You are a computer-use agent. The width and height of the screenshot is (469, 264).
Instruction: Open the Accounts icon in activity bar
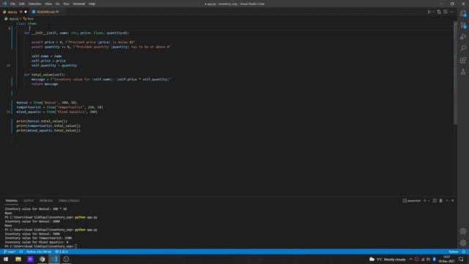463,231
